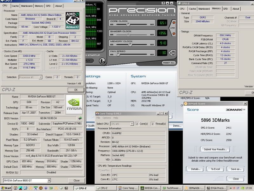This screenshot has height=191, width=254.
Task: Switch to the SPD tab in CPU-Z
Action: pos(48,5)
